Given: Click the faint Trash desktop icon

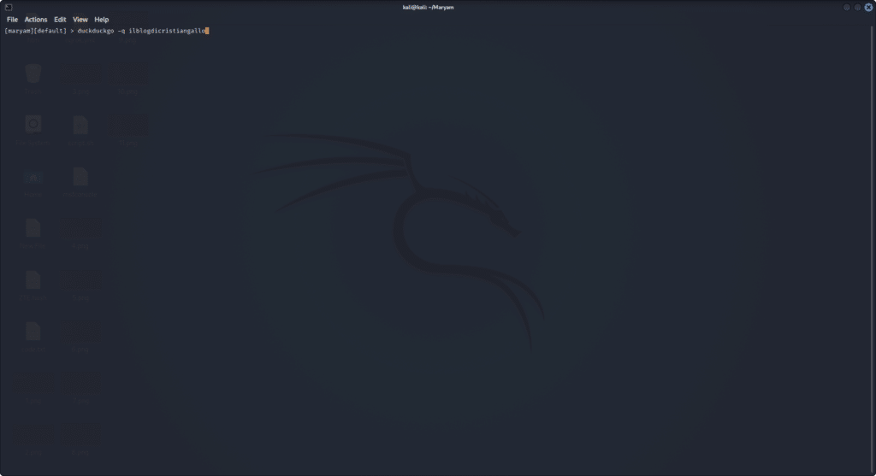Looking at the screenshot, I should coord(33,74).
